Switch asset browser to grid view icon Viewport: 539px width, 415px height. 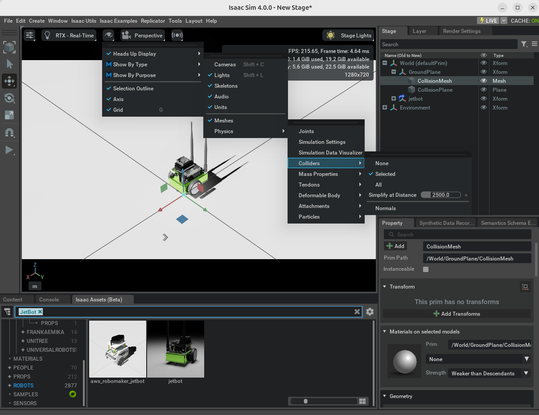pyautogui.click(x=362, y=401)
